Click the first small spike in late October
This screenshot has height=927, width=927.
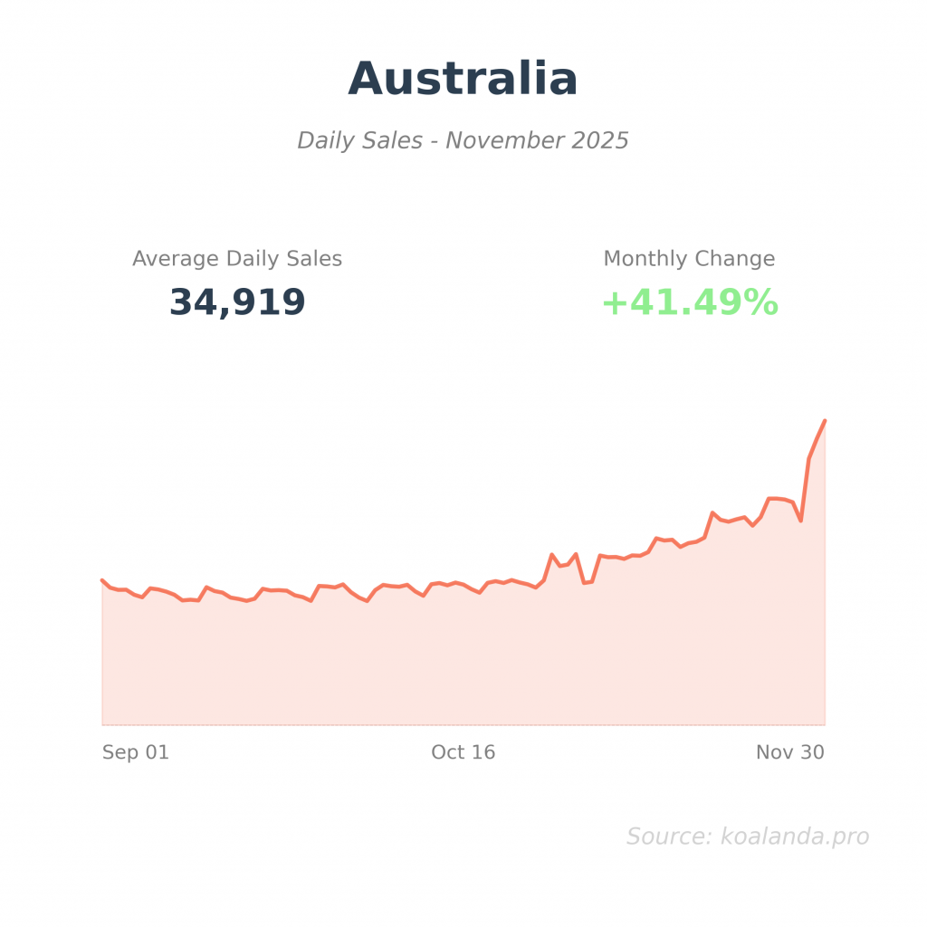tap(551, 555)
